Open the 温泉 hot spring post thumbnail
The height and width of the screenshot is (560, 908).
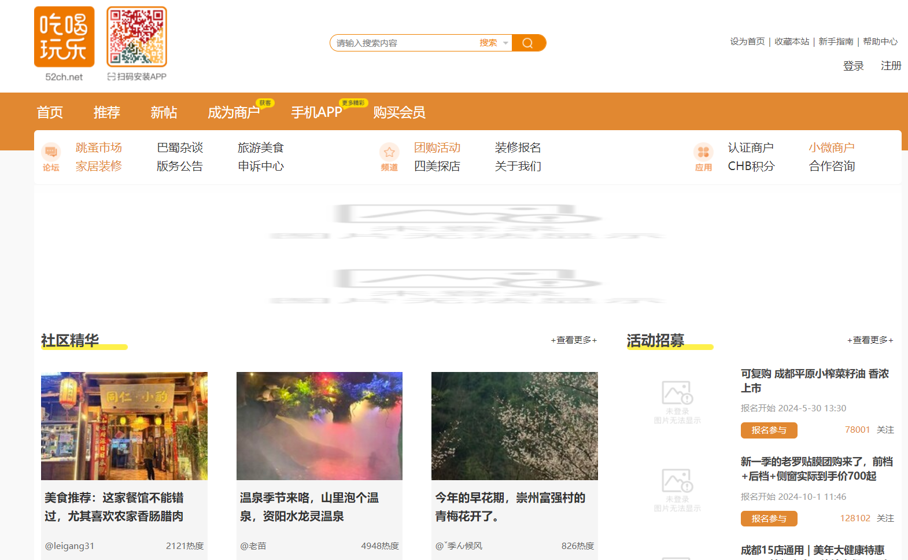319,426
